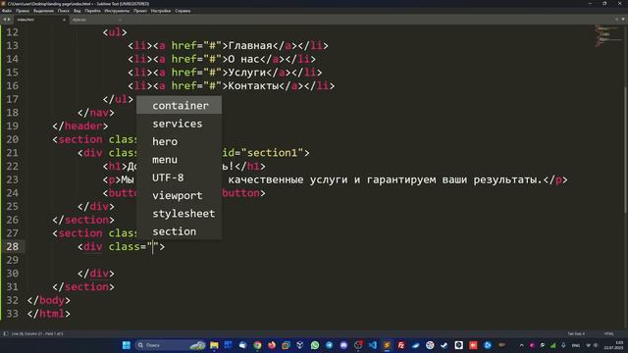The image size is (628, 353).
Task: Open the taskbar clock and date
Action: (614, 345)
